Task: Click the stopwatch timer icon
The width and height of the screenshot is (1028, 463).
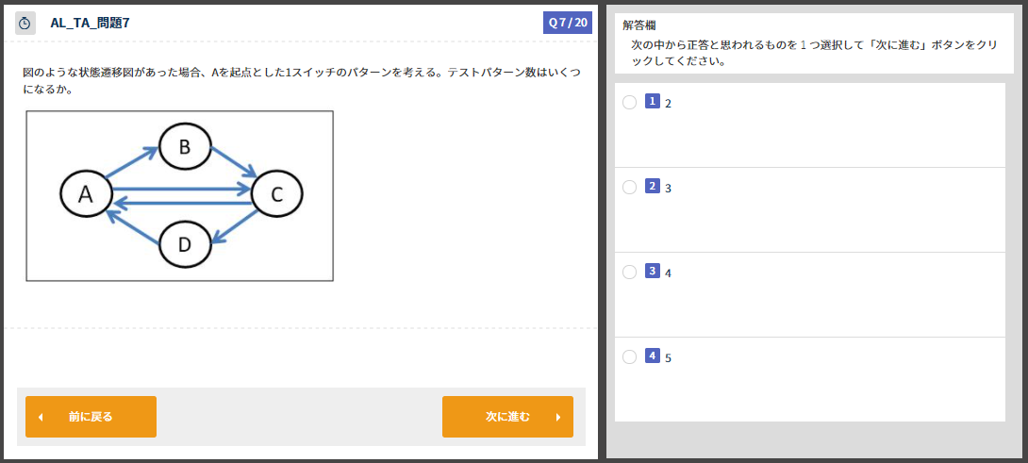Action: click(x=25, y=24)
